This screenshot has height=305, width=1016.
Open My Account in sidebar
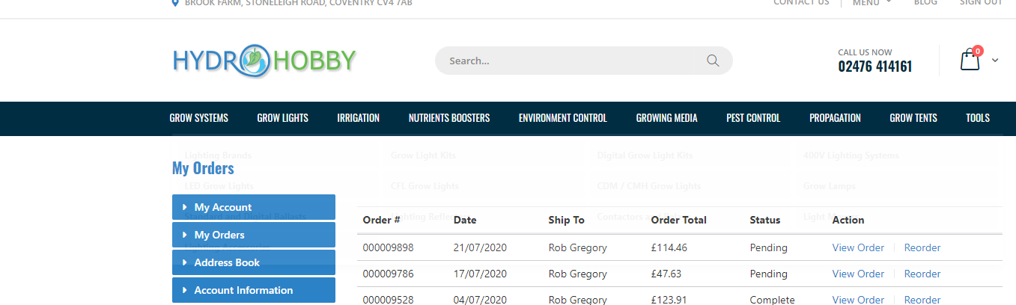coord(253,207)
